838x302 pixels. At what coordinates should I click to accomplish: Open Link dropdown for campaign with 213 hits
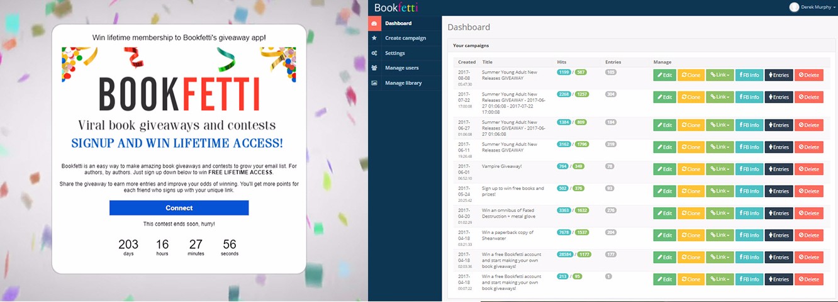(x=720, y=279)
